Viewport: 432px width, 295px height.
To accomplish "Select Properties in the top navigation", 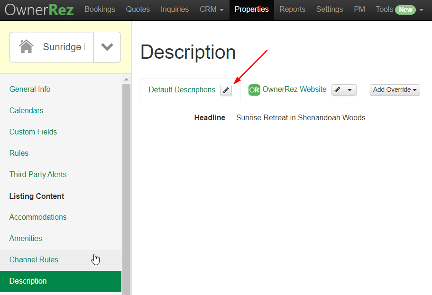I will coord(251,9).
